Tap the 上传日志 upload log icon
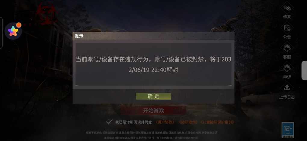This screenshot has width=307, height=141. [x=287, y=88]
